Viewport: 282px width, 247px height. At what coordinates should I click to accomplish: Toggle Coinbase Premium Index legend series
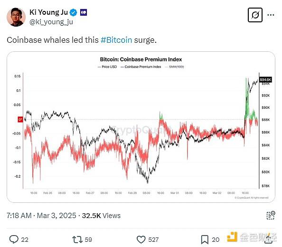click(141, 67)
